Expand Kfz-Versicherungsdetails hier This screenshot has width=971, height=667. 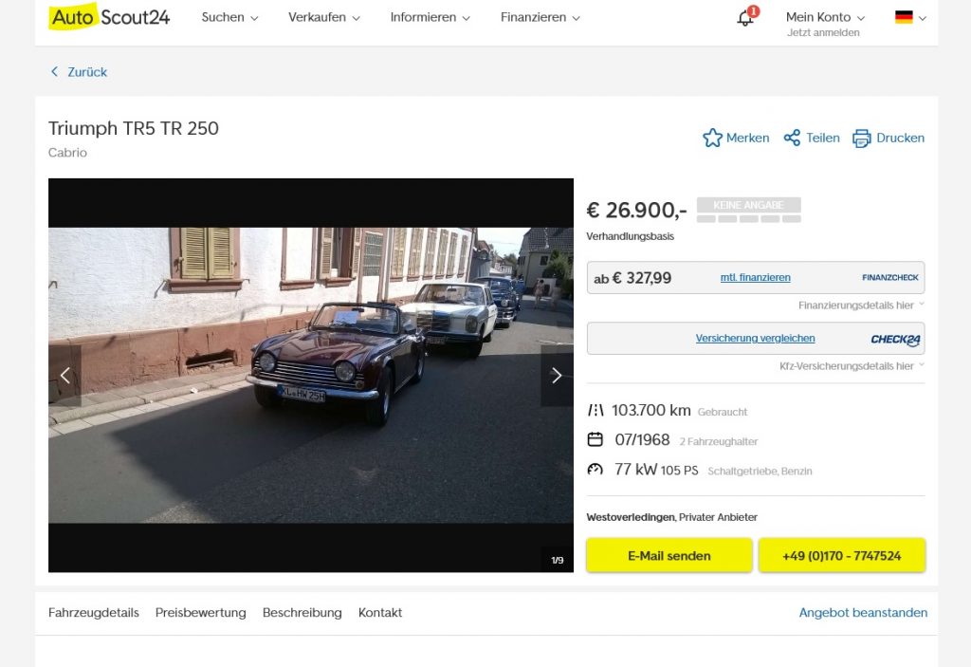click(852, 365)
